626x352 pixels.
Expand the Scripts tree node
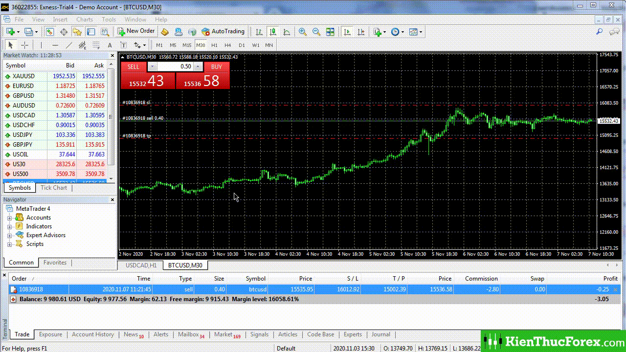pos(9,244)
